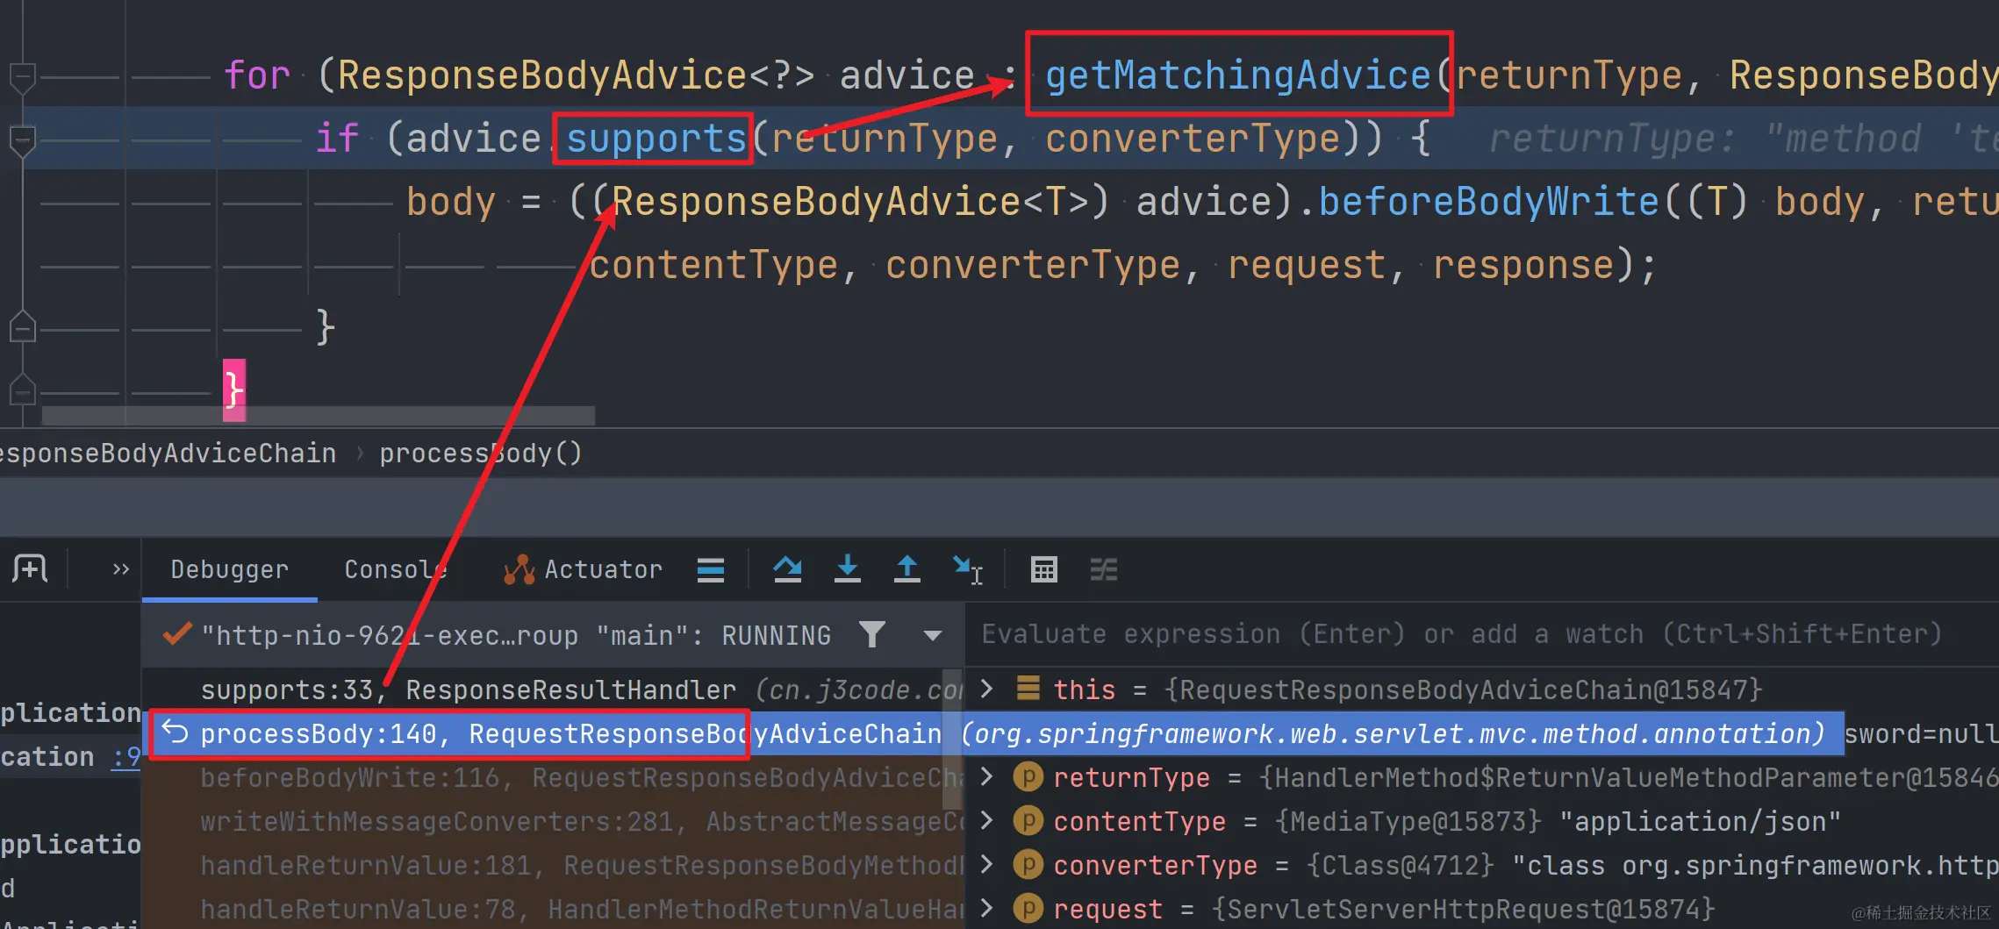Image resolution: width=1999 pixels, height=929 pixels.
Task: Collapse the if statement fold marker
Action: (22, 140)
